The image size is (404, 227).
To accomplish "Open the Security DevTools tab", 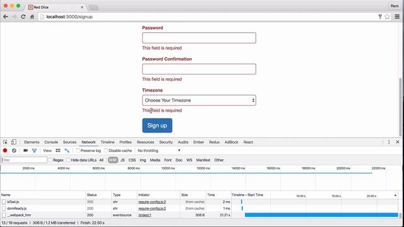I will [166, 142].
